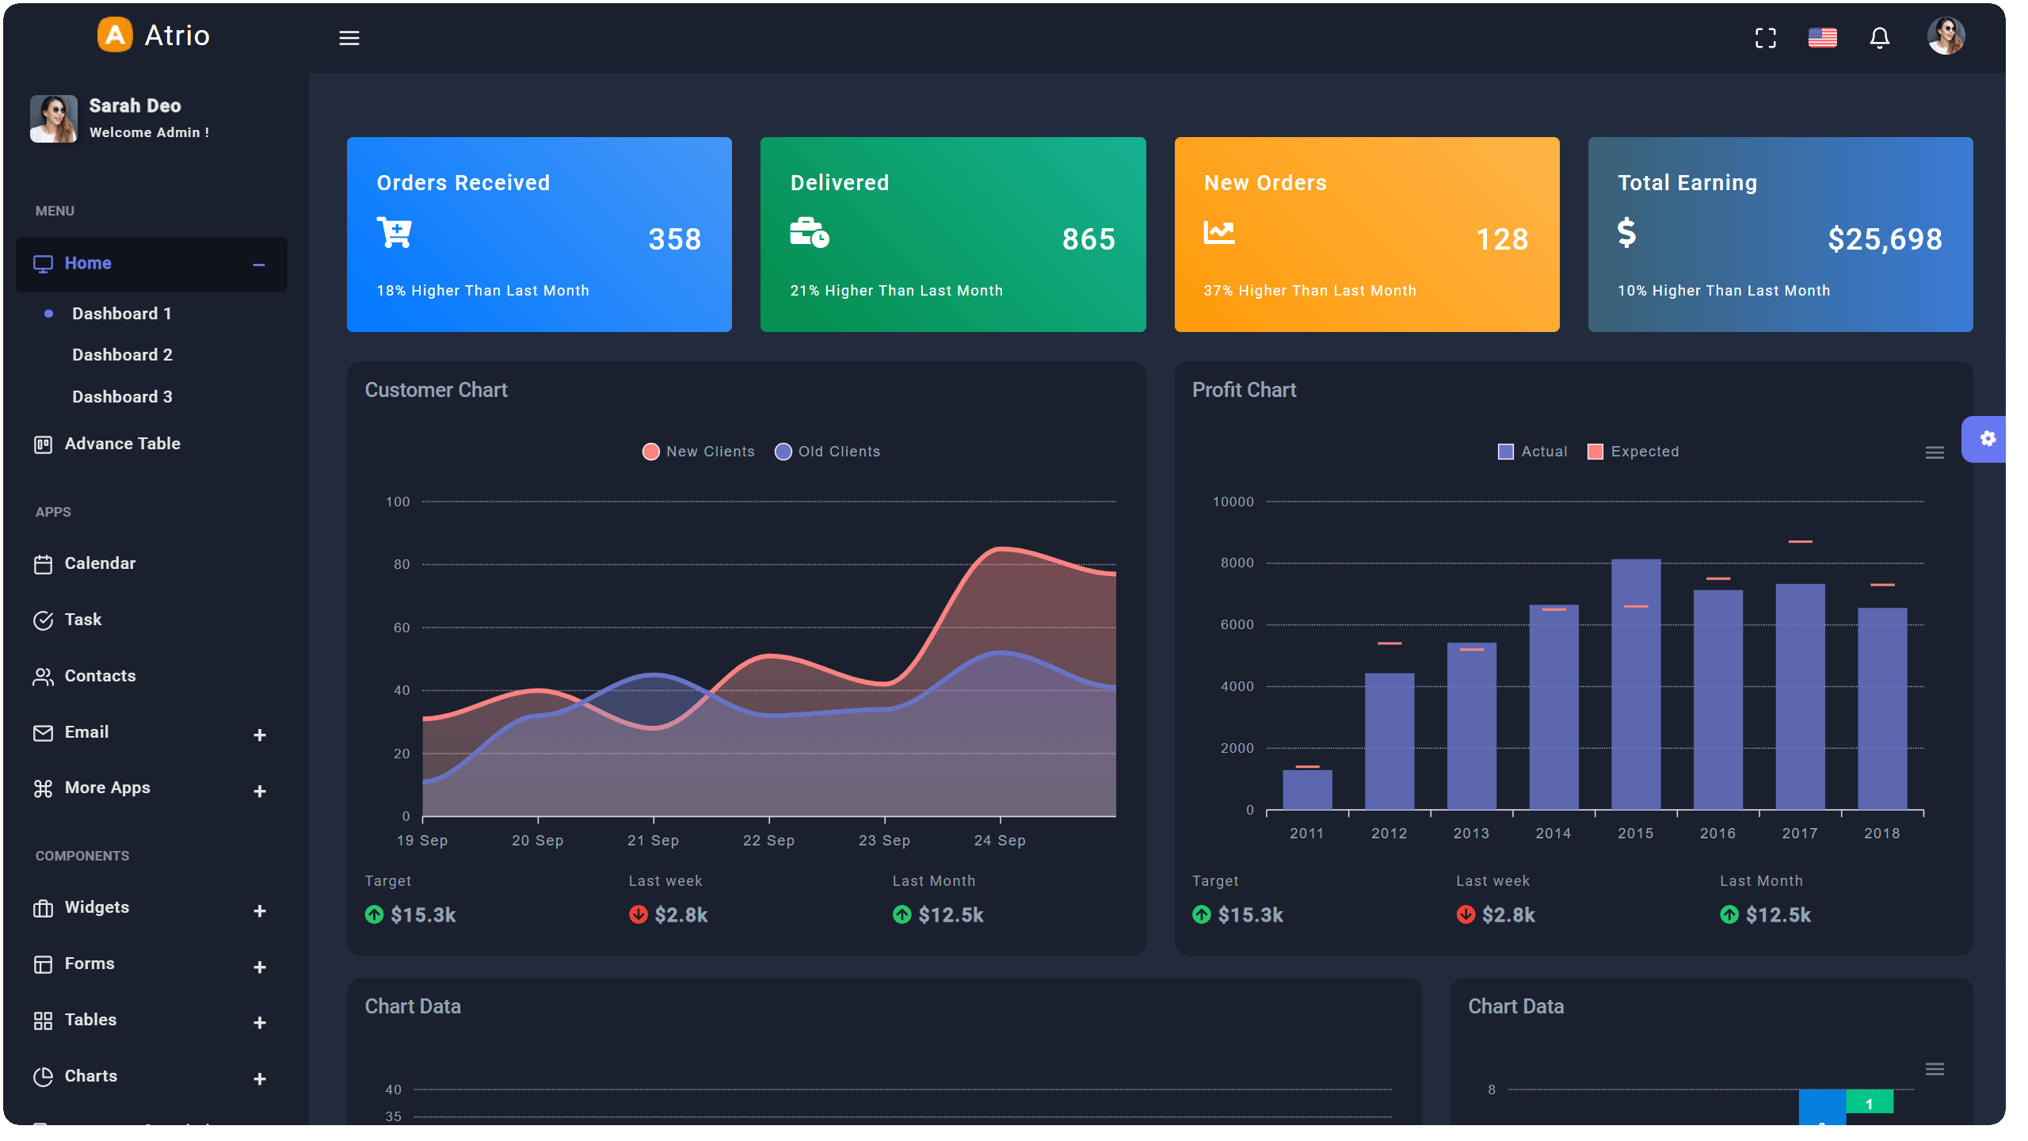Switch to Dashboard 2
Image resolution: width=2028 pixels, height=1141 pixels.
click(122, 354)
